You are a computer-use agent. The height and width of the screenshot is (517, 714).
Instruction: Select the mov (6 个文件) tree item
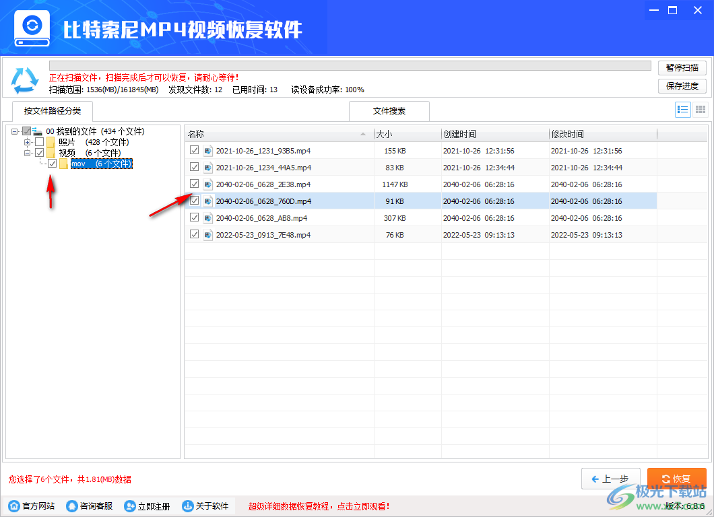tap(102, 164)
